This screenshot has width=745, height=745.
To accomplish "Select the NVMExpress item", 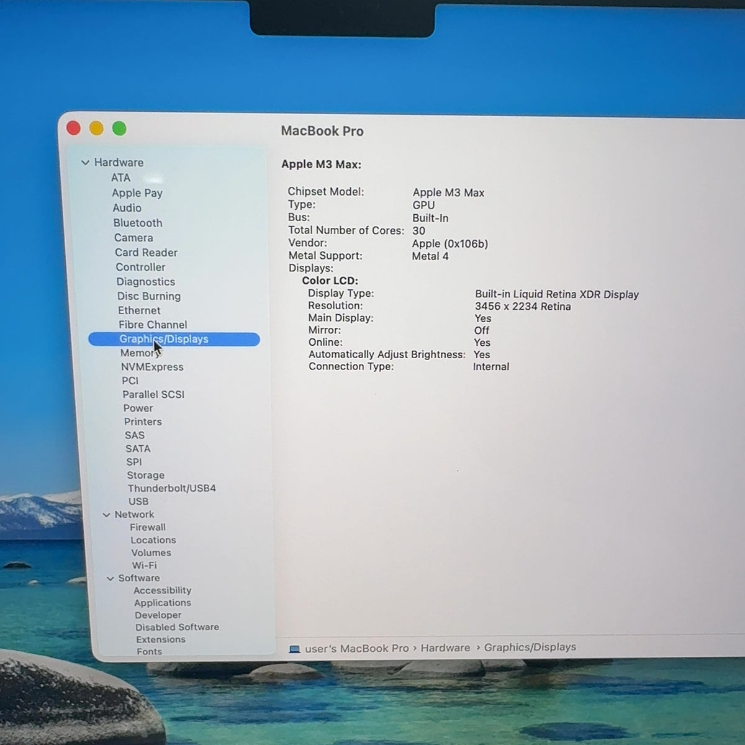I will pyautogui.click(x=152, y=367).
